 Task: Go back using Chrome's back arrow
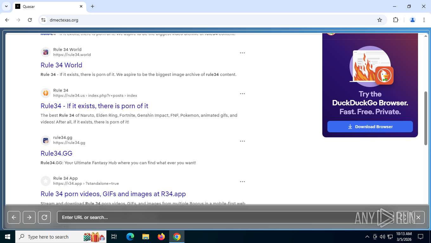(7, 20)
